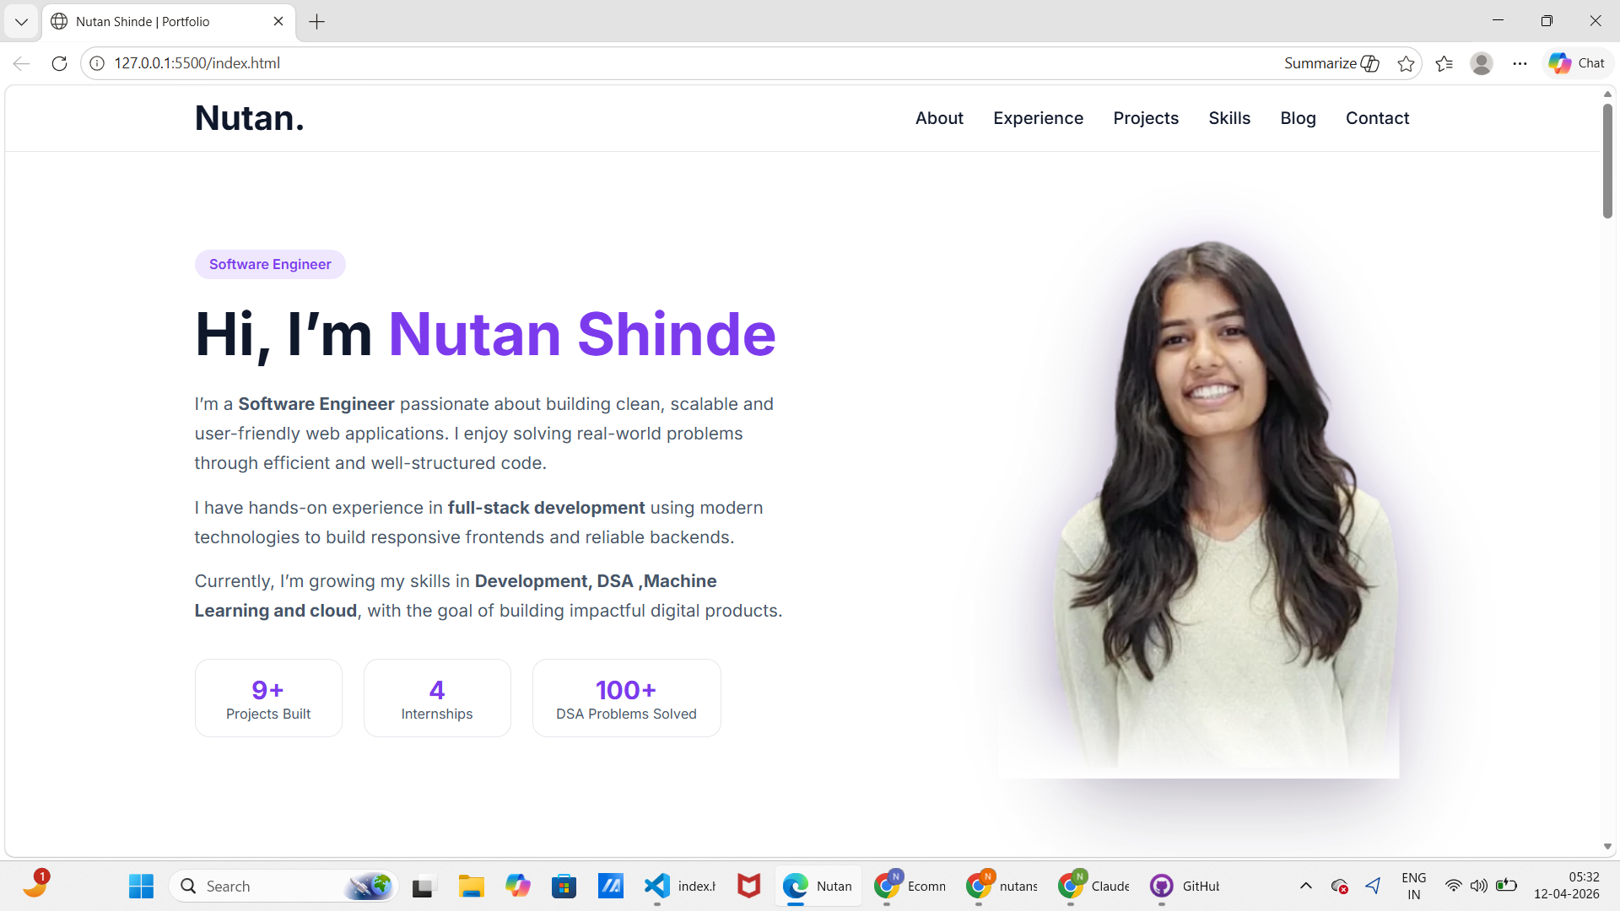
Task: Open the browser favorites list icon
Action: tap(1444, 63)
